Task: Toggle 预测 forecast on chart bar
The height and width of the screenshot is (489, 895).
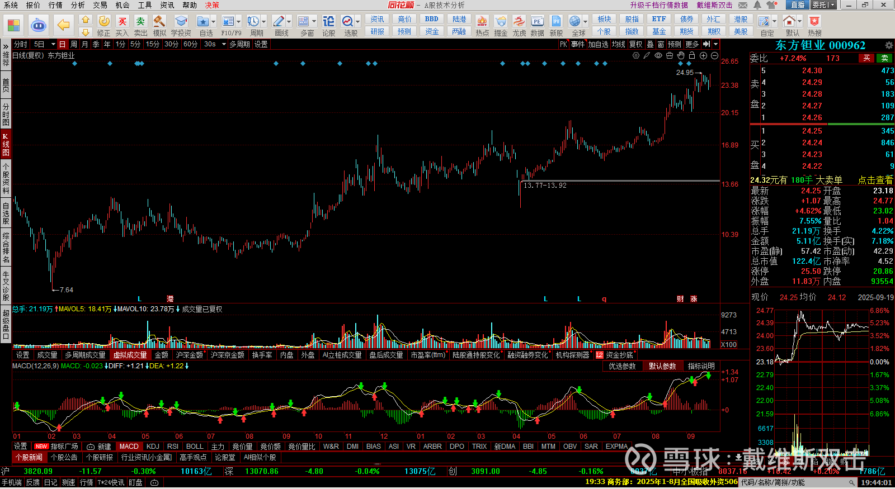Action: click(x=675, y=44)
